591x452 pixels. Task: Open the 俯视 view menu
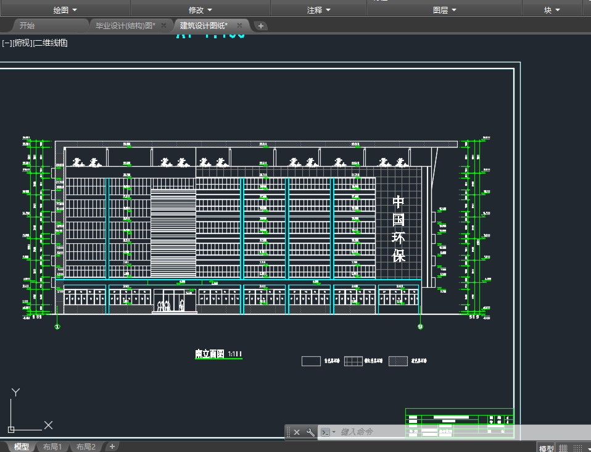tap(22, 43)
